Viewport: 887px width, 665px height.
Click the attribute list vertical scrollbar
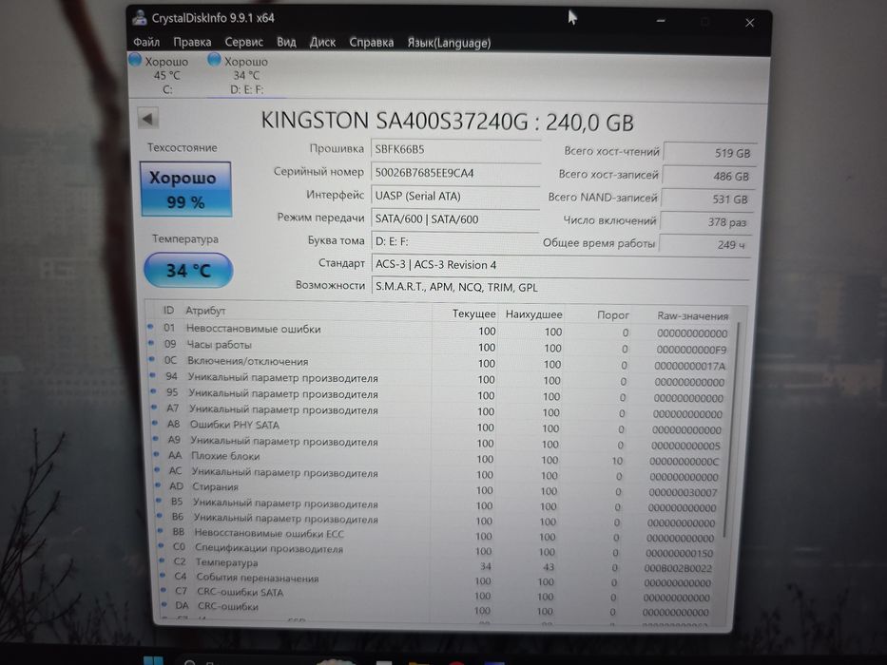[730, 429]
